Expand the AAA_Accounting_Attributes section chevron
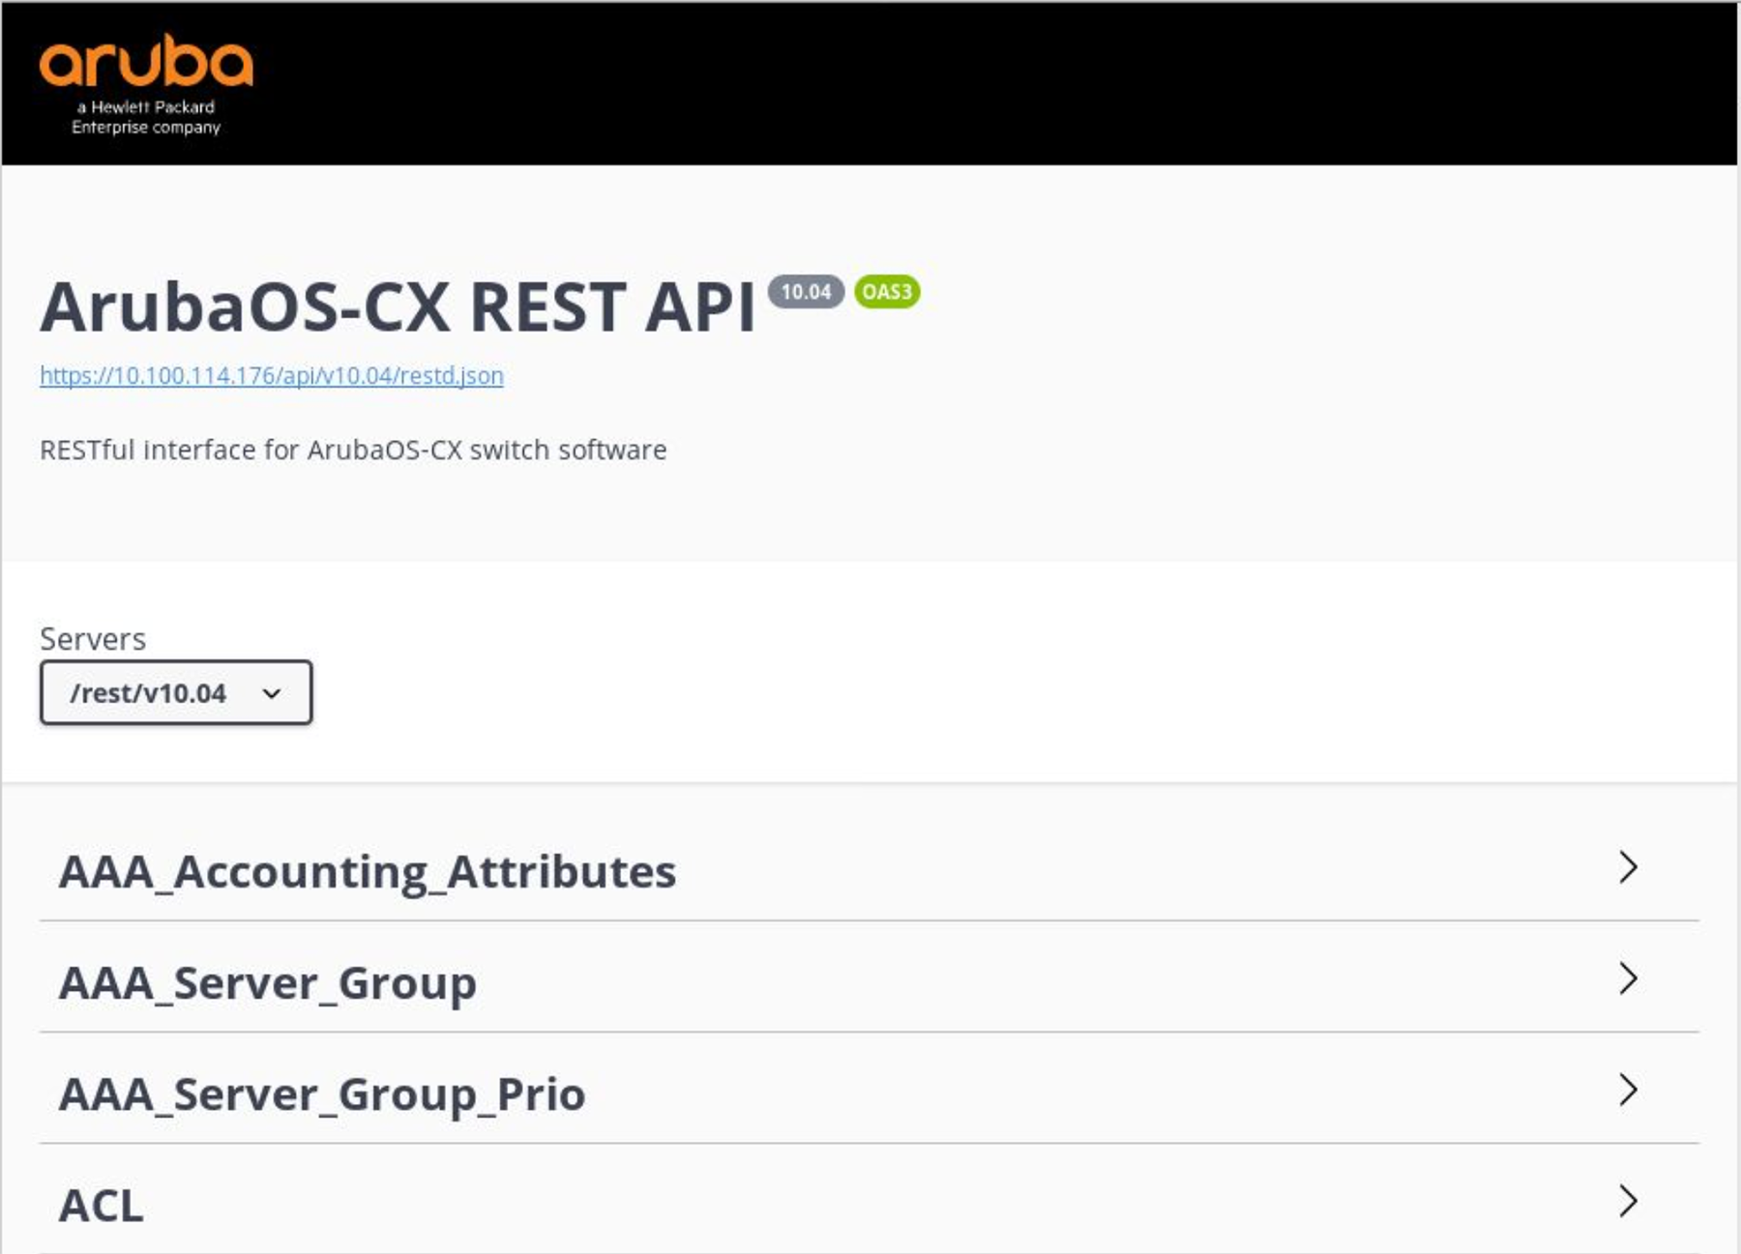Screen dimensions: 1741x1254 tap(1628, 867)
